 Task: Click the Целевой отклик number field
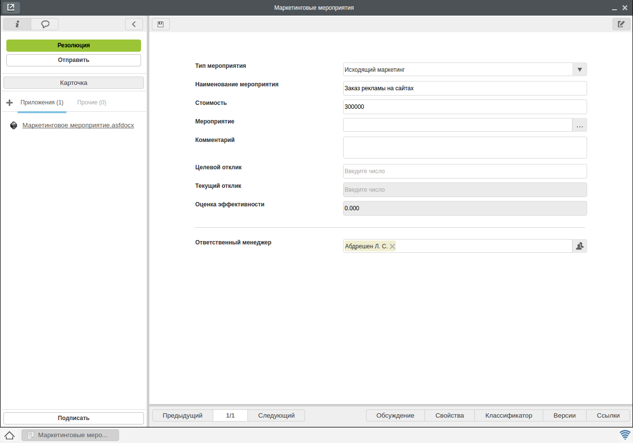(x=465, y=171)
